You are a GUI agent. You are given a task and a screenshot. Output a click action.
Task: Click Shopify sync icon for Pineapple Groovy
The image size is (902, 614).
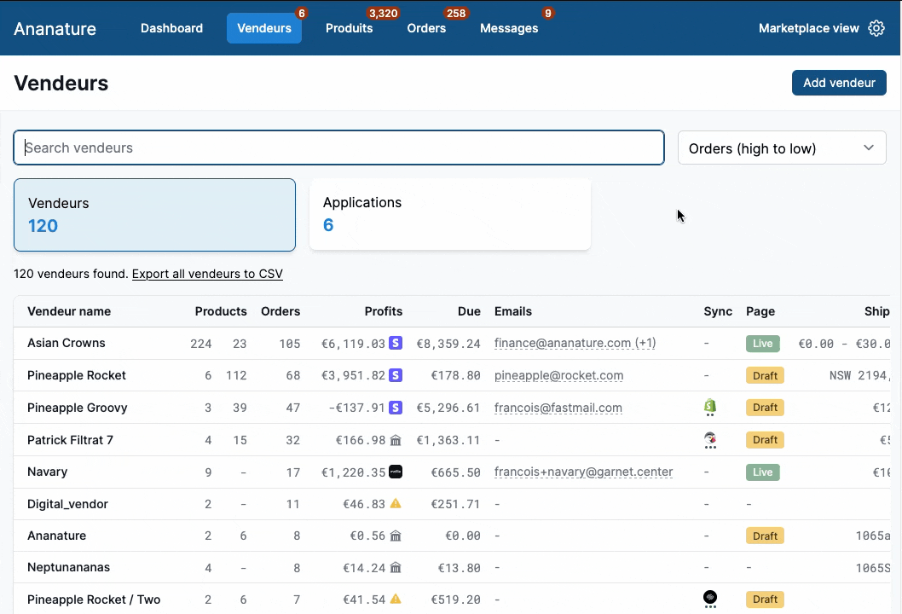coord(710,408)
